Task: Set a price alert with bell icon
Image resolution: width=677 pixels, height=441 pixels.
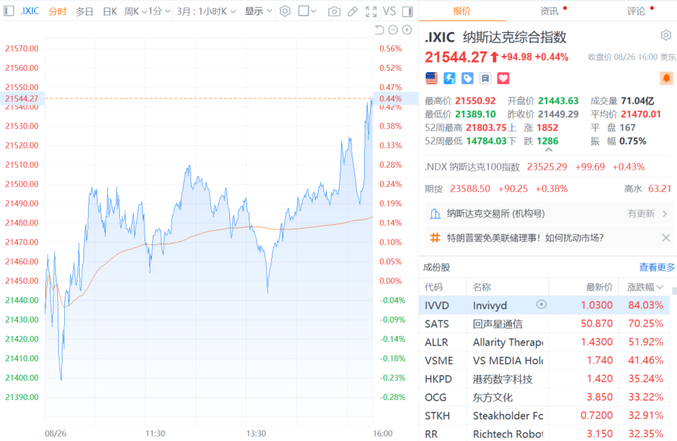Action: (x=667, y=78)
